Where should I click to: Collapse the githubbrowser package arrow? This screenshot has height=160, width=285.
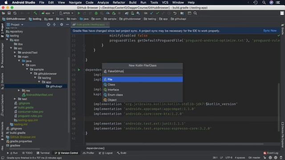(x=31, y=74)
